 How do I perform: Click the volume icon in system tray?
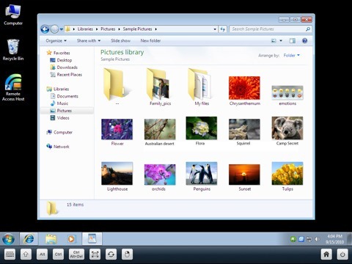[x=317, y=239]
